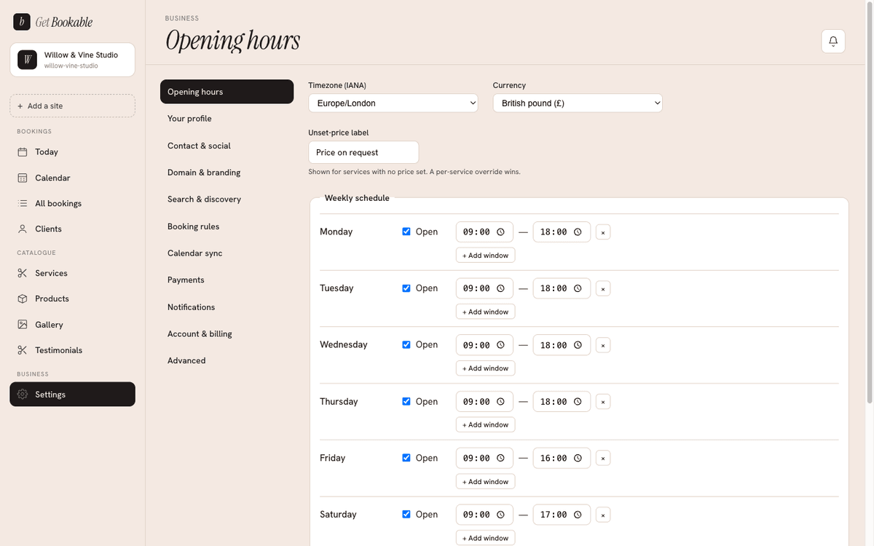Switch to Your profile settings tab
Image resolution: width=874 pixels, height=546 pixels.
[x=227, y=119]
